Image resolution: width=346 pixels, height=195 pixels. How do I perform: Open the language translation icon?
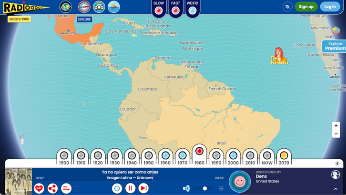point(287,7)
